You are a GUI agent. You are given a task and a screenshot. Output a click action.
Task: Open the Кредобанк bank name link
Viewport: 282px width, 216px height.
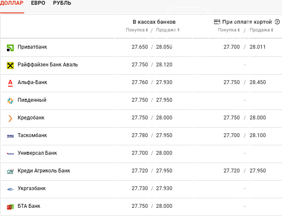click(31, 118)
